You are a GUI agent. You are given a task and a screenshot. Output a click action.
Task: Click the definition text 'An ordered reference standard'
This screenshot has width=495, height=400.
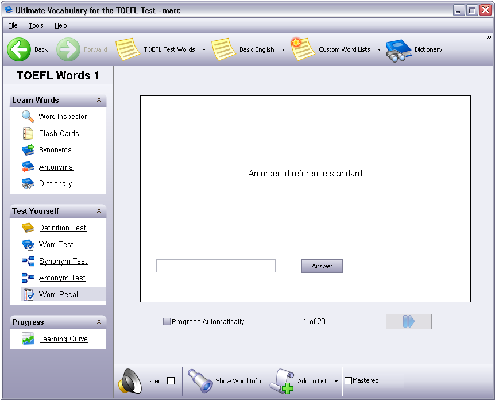click(305, 174)
